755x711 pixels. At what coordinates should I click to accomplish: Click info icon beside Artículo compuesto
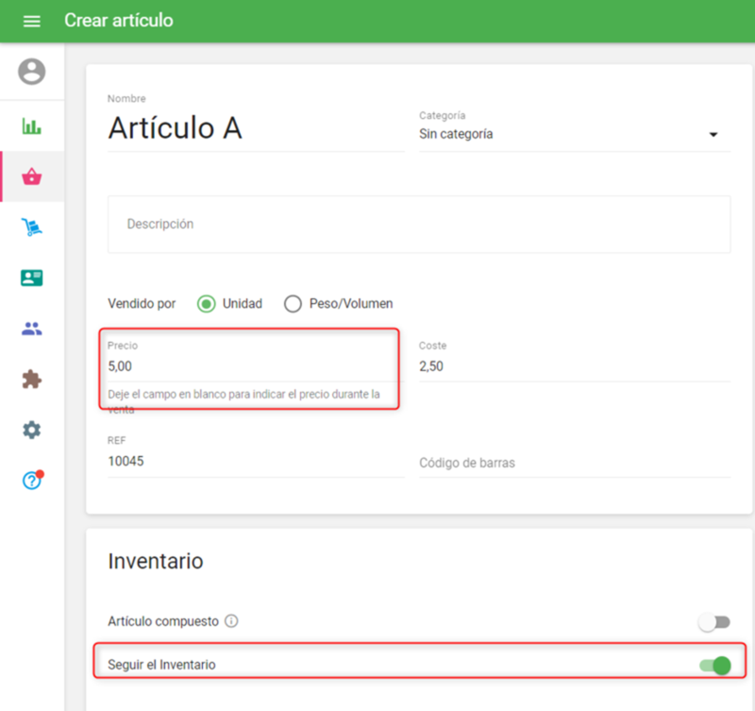(x=232, y=622)
